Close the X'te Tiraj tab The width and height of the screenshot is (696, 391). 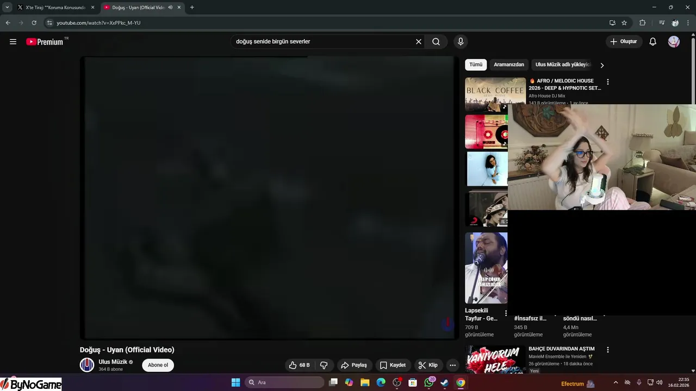pos(92,8)
